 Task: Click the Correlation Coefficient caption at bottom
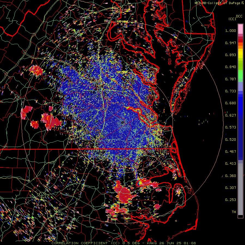(124, 243)
